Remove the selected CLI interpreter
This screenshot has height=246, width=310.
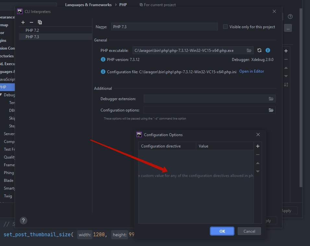click(31, 22)
